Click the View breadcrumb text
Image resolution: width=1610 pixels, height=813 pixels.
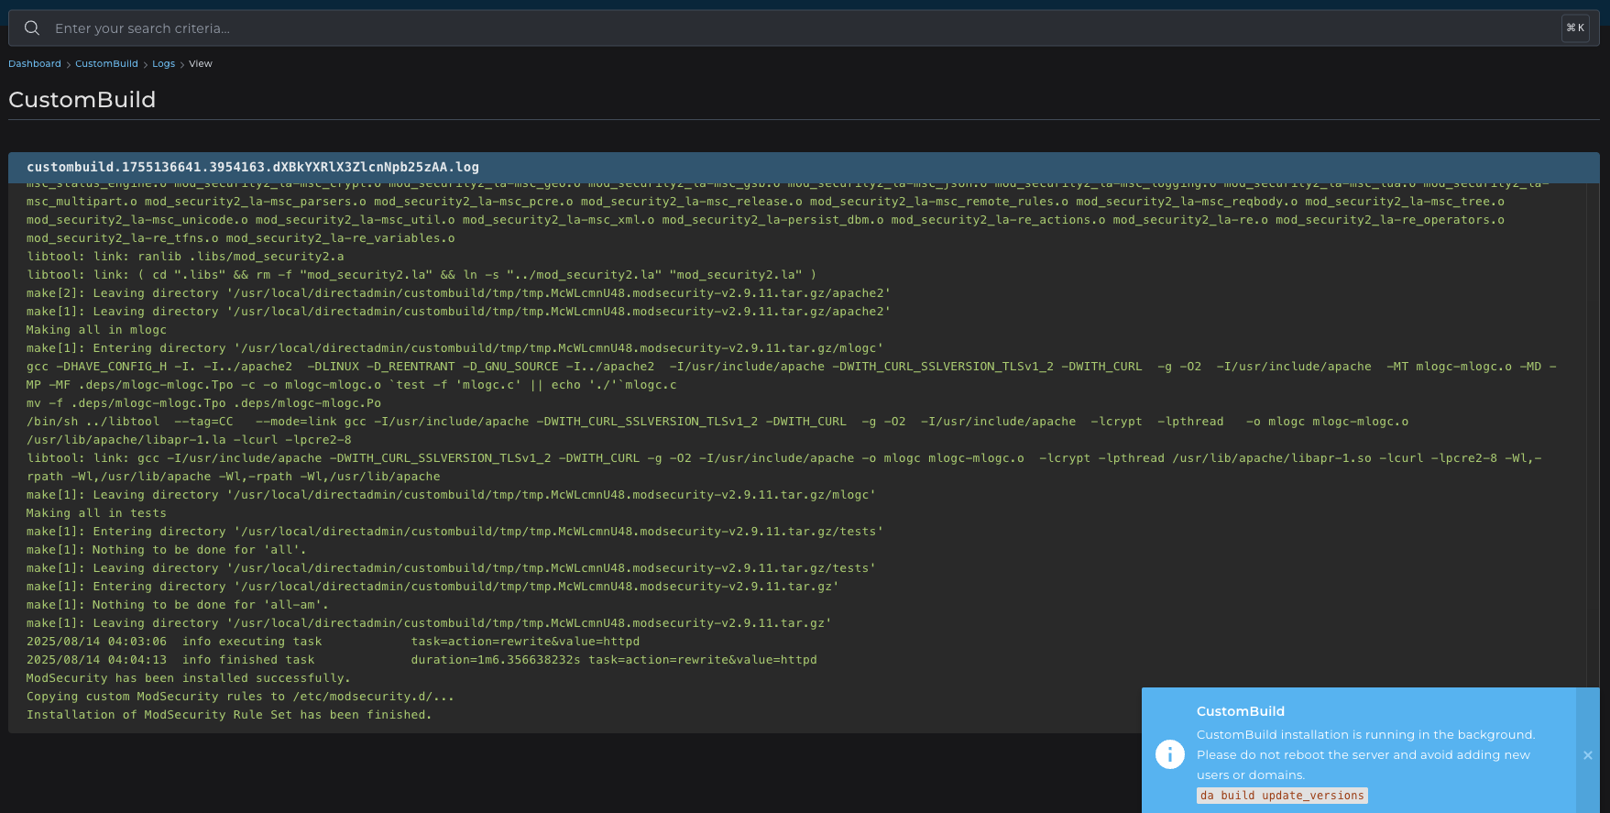click(201, 64)
